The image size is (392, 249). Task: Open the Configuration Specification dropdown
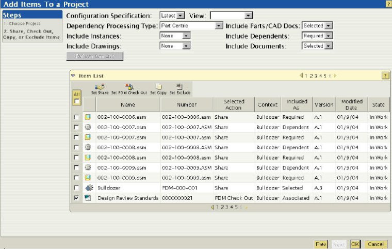172,15
